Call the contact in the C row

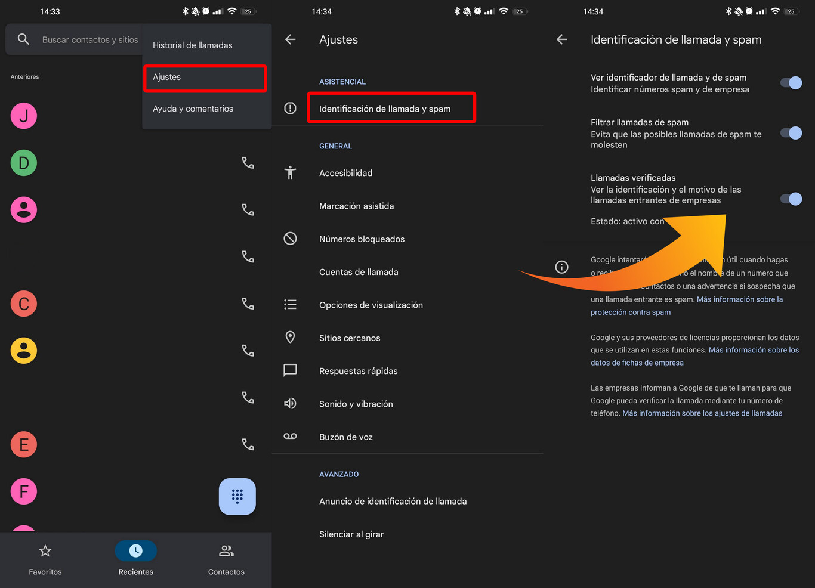coord(248,304)
